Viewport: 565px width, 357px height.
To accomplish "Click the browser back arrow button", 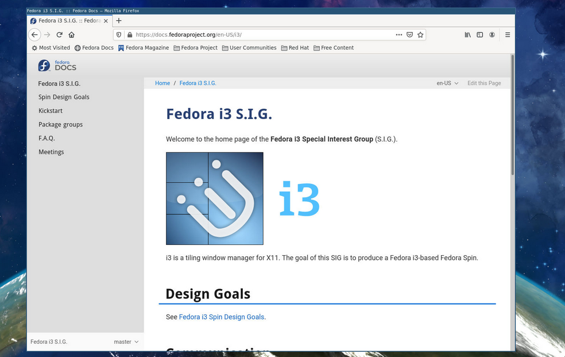I will click(x=34, y=34).
